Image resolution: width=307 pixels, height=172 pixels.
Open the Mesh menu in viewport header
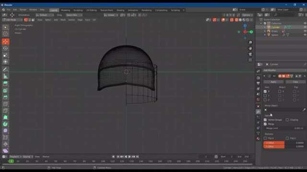[x=63, y=20]
